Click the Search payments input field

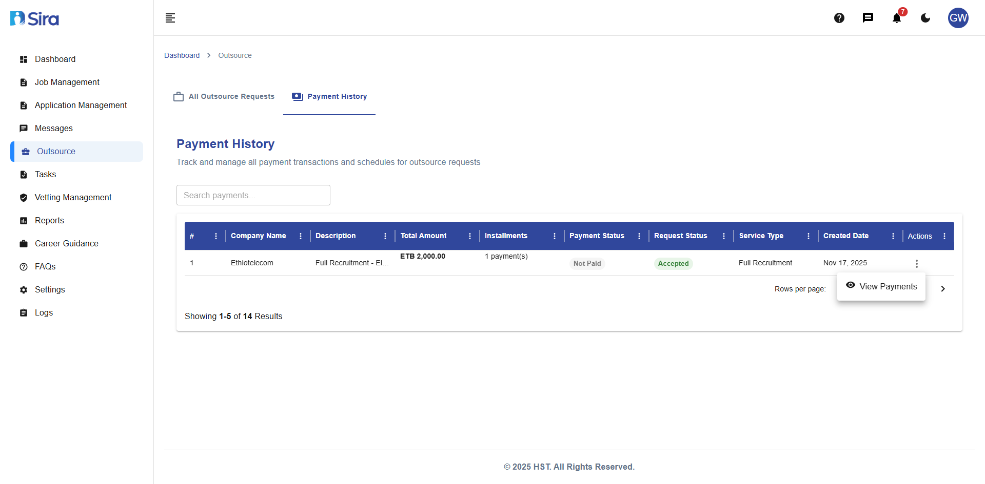pos(253,195)
